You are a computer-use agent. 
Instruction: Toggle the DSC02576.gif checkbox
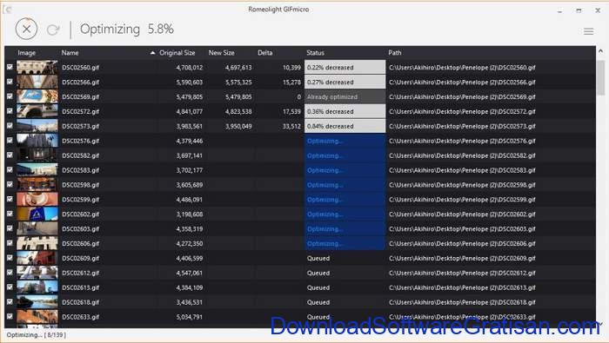(x=10, y=141)
